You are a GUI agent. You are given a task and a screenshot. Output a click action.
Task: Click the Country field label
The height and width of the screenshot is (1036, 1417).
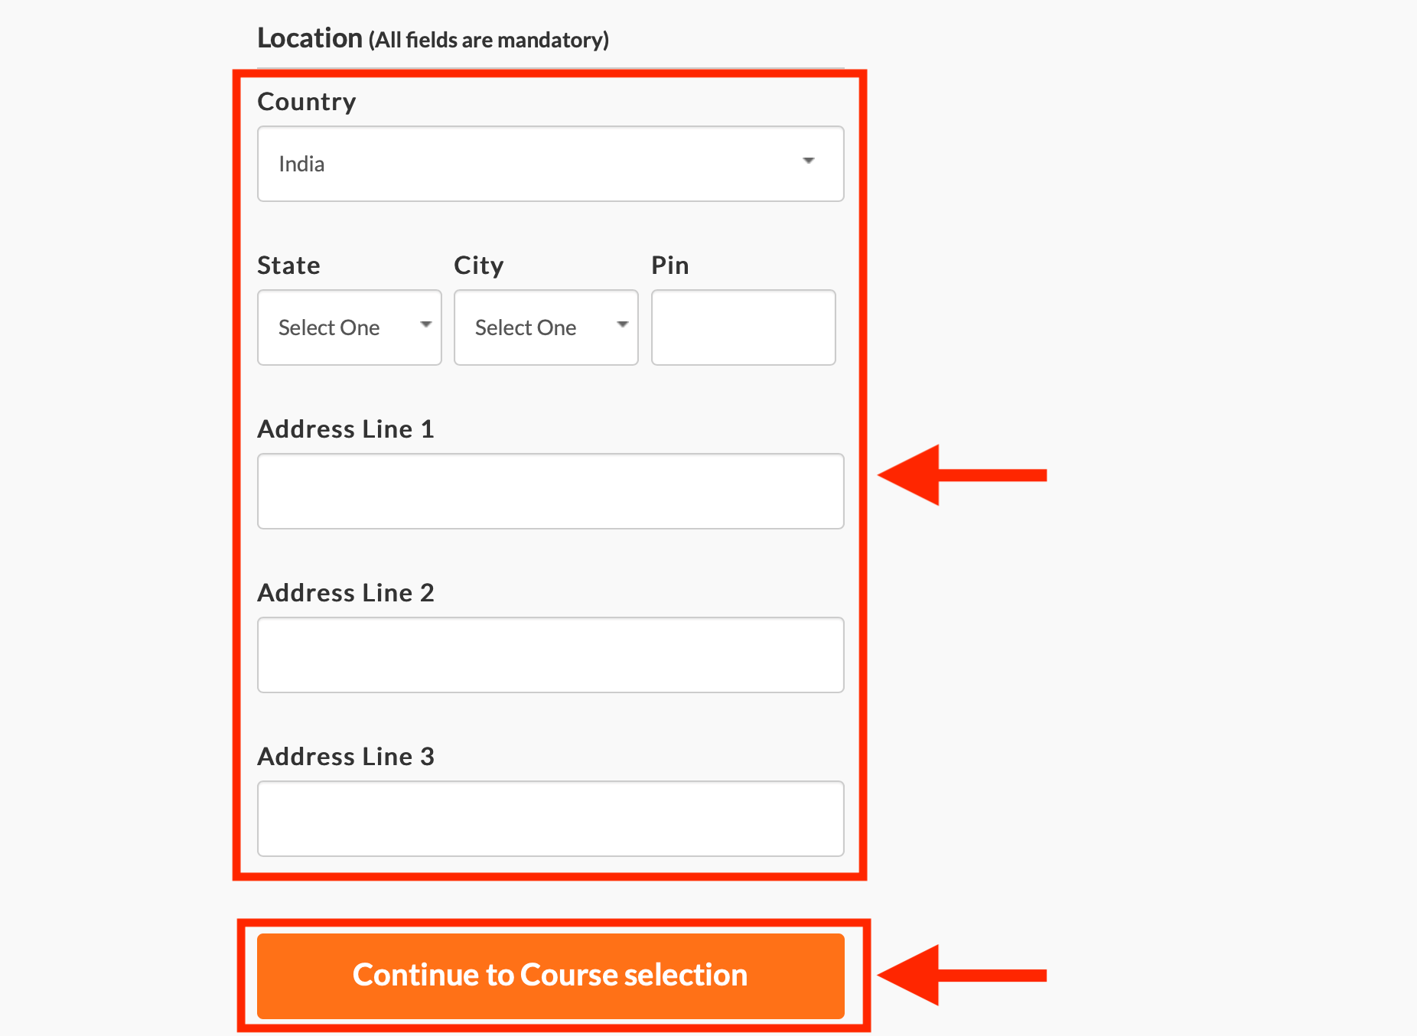307,103
